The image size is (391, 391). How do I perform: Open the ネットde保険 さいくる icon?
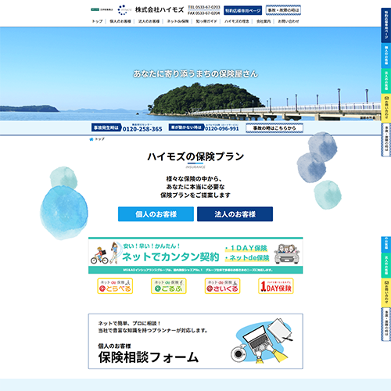click(x=222, y=286)
